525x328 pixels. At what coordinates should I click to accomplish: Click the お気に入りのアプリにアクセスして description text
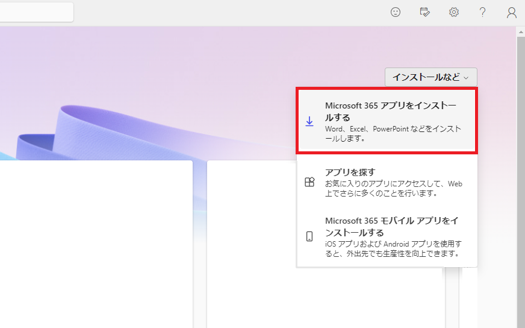(393, 189)
